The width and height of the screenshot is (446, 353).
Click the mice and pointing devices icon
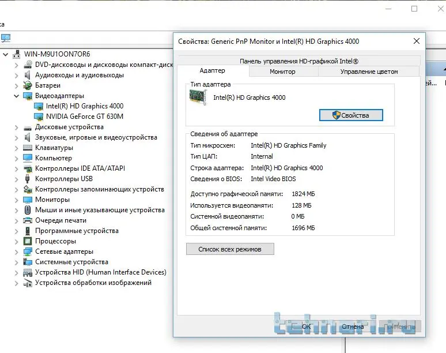[x=28, y=210]
